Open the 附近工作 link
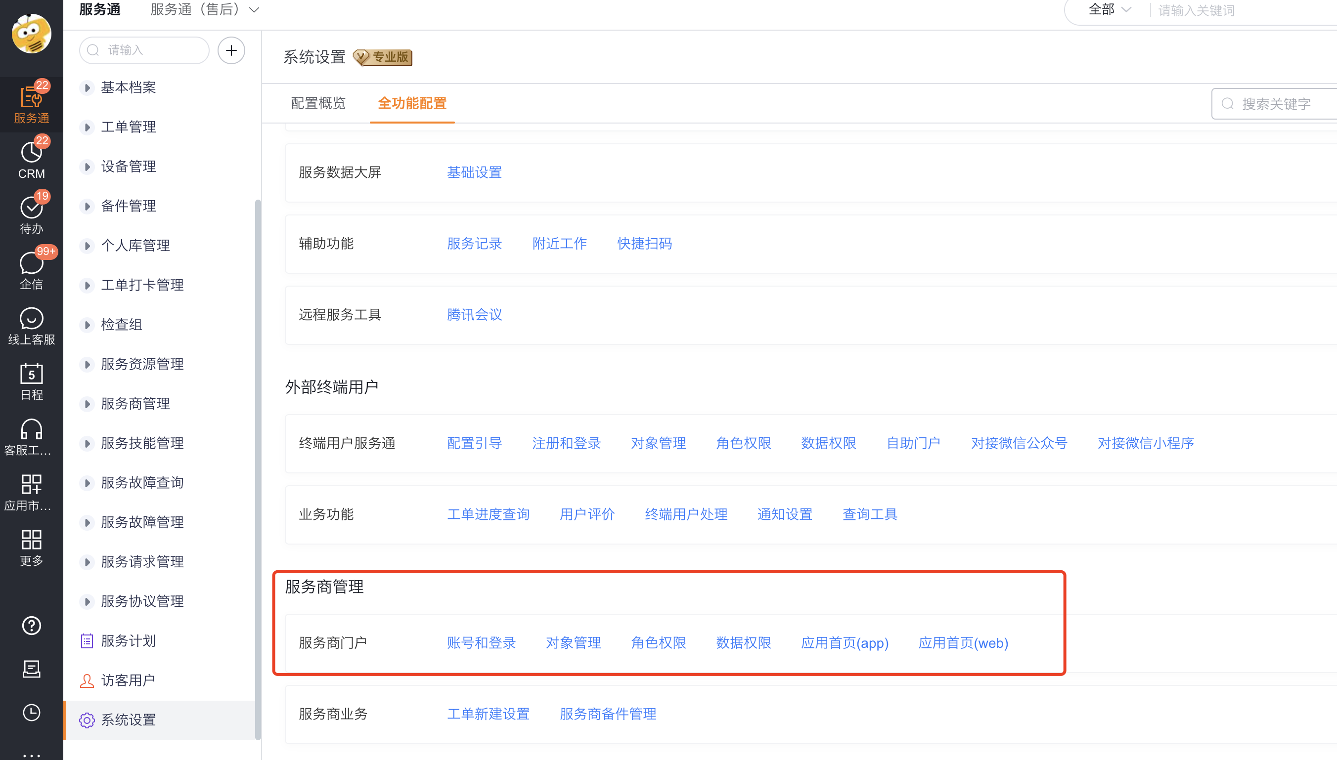Viewport: 1337px width, 760px height. coord(559,243)
